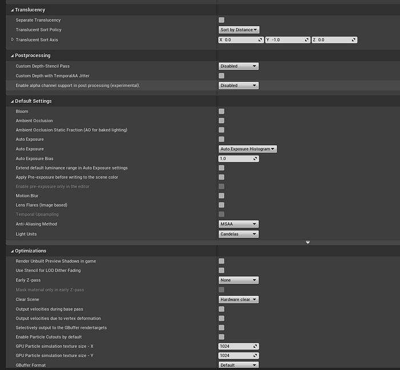Edit Translucent Sort Axis X value
The image size is (400, 370).
(x=241, y=40)
